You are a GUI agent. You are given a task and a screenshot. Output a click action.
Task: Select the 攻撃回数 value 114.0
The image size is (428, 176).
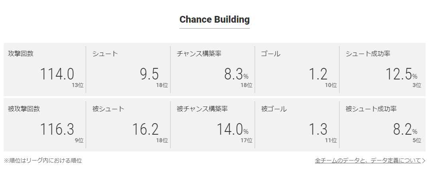tap(57, 74)
